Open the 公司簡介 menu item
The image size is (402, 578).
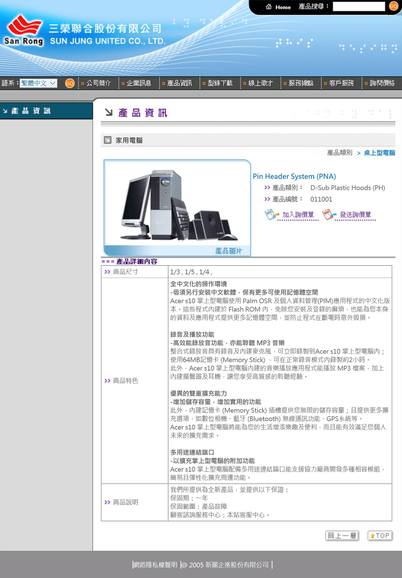coord(99,83)
